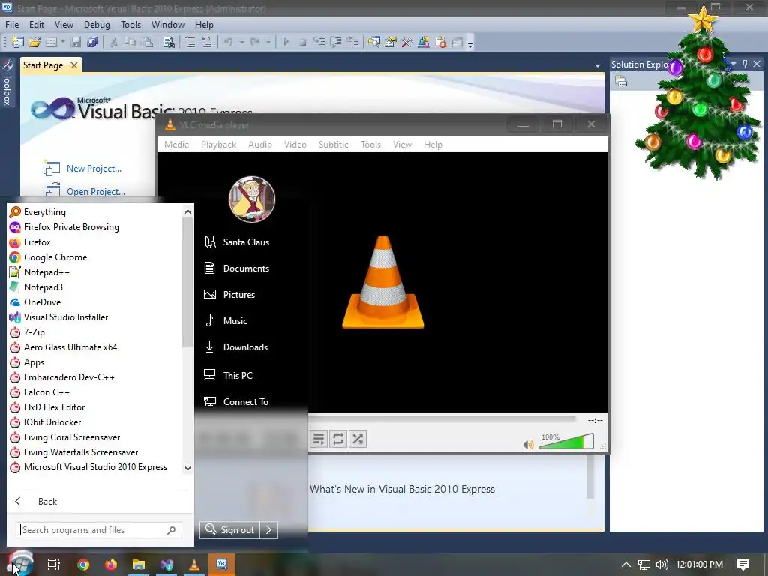Toggle VLC loop mode
This screenshot has height=576, width=768.
coord(338,438)
